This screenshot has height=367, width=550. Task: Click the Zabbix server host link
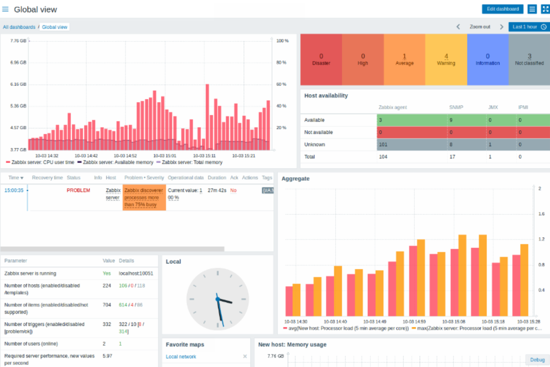click(x=113, y=194)
